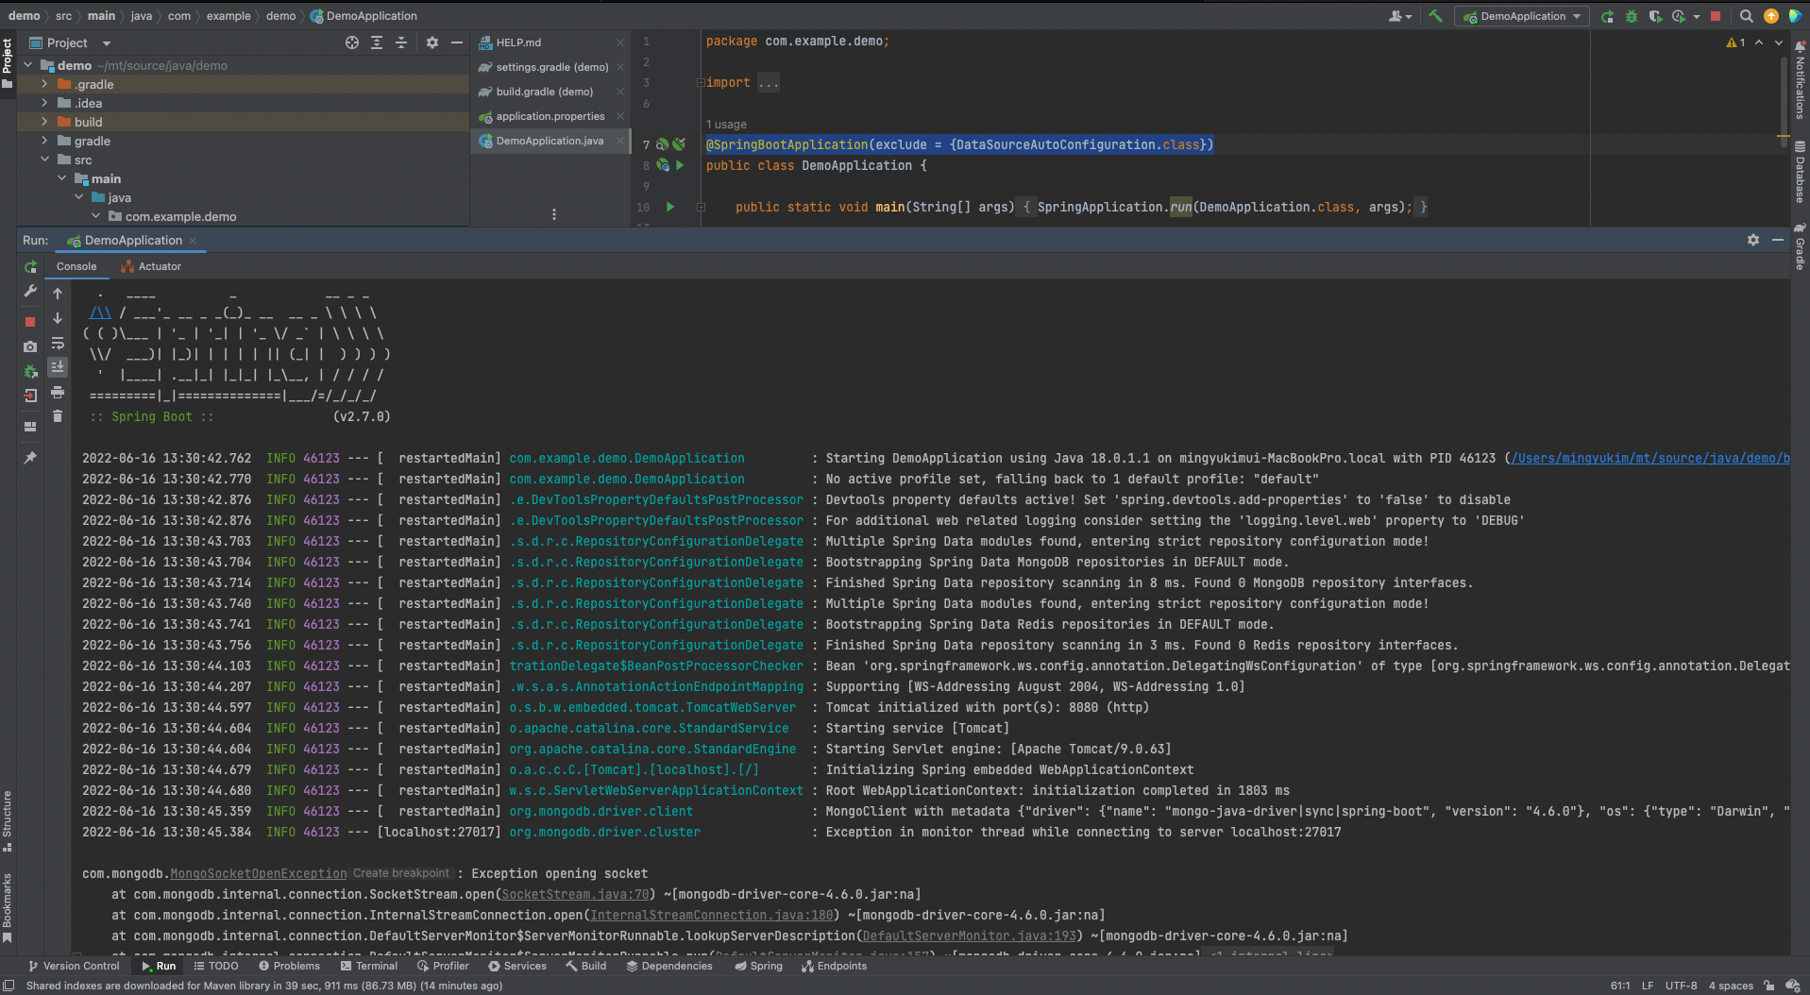1810x995 pixels.
Task: Toggle Notifications side panel
Action: pos(1800,80)
